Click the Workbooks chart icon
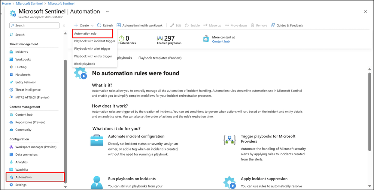 11,59
